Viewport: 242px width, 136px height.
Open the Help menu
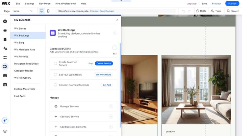click(x=83, y=3)
